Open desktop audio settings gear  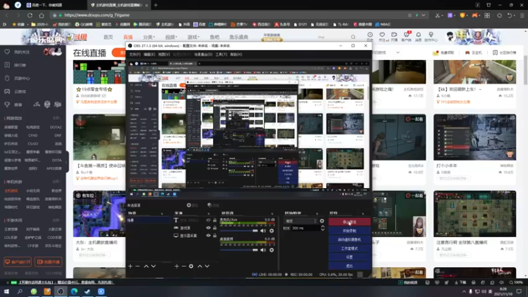point(271,250)
